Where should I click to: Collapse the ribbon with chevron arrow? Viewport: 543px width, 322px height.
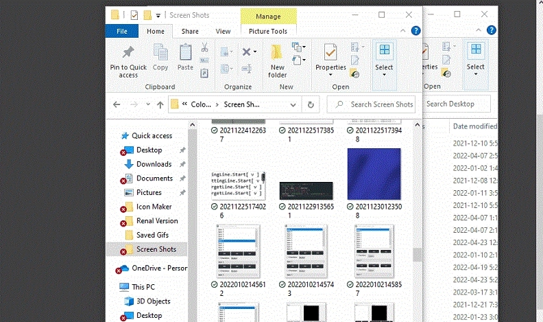coord(403,31)
